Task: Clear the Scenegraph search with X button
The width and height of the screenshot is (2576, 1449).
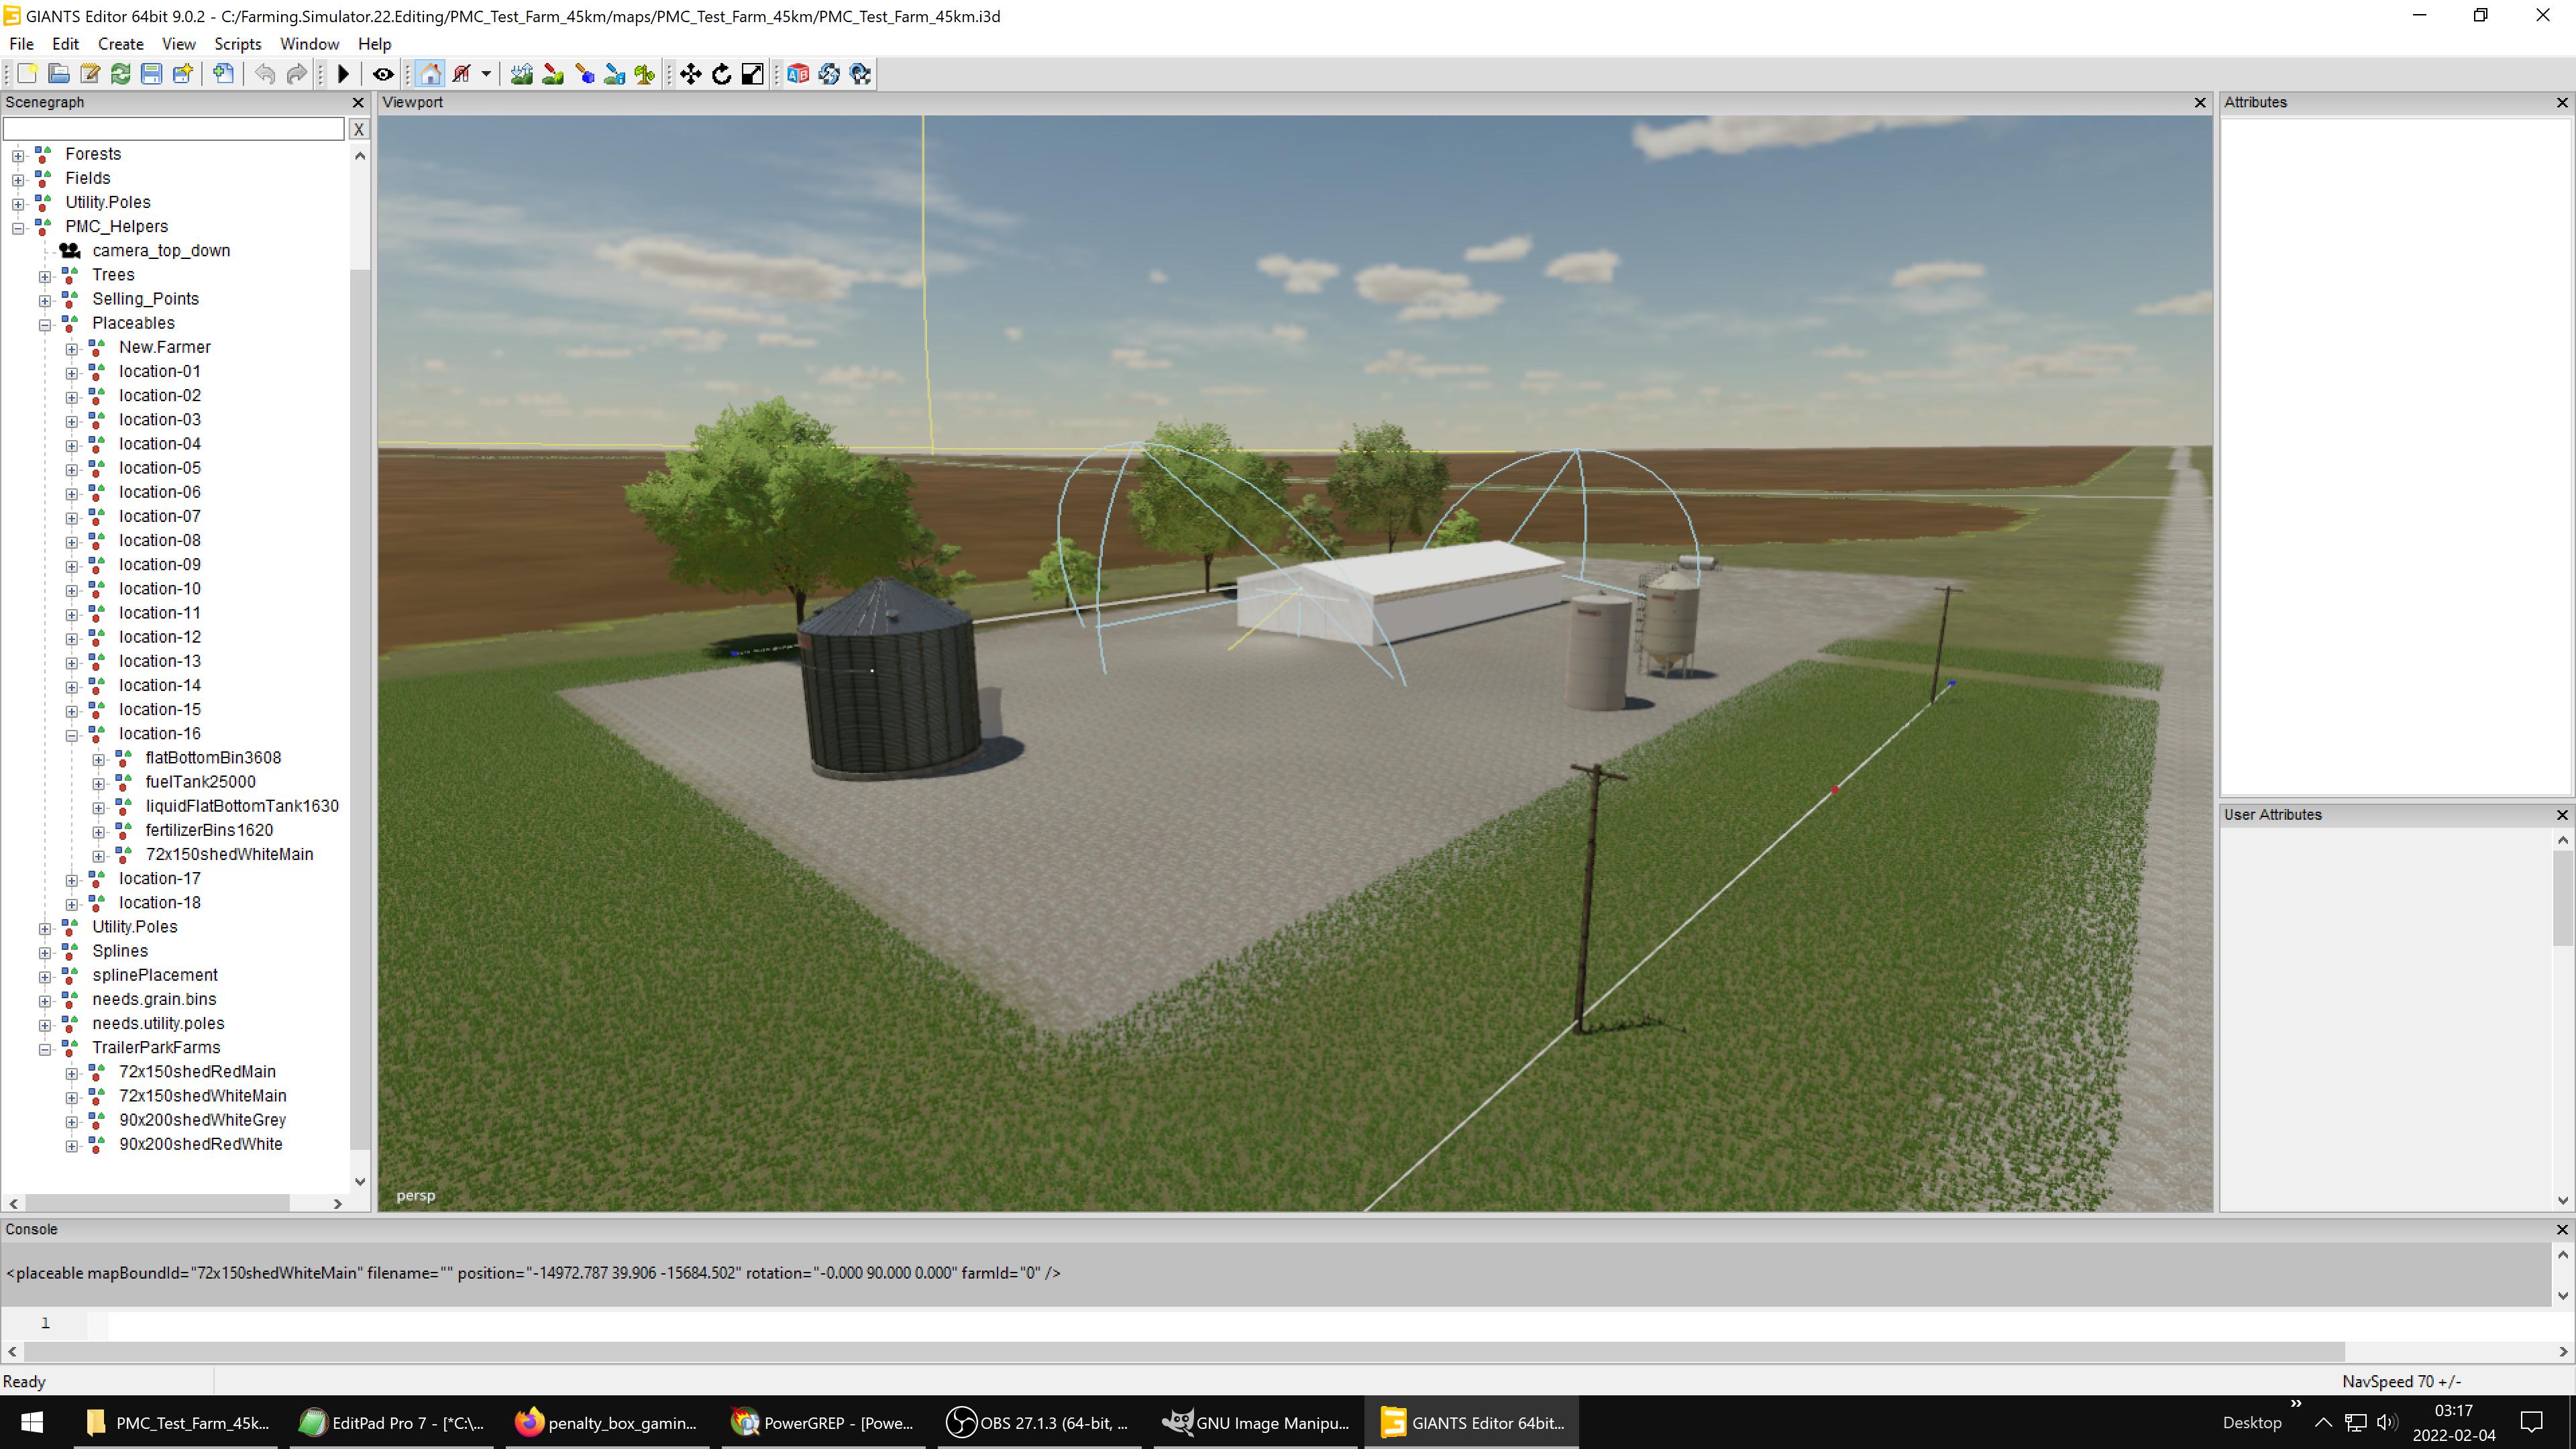Action: click(x=359, y=129)
